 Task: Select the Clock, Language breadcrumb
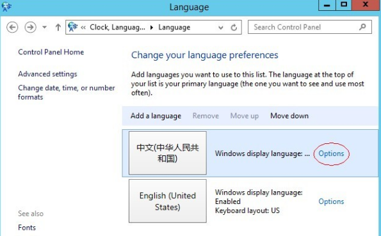click(x=117, y=28)
